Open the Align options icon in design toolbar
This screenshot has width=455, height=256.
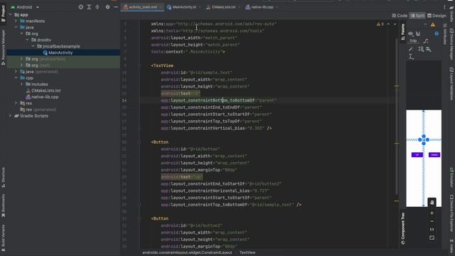pos(429,49)
